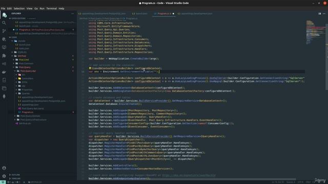Open the Terminal menu
The width and height of the screenshot is (328, 184).
[51, 9]
